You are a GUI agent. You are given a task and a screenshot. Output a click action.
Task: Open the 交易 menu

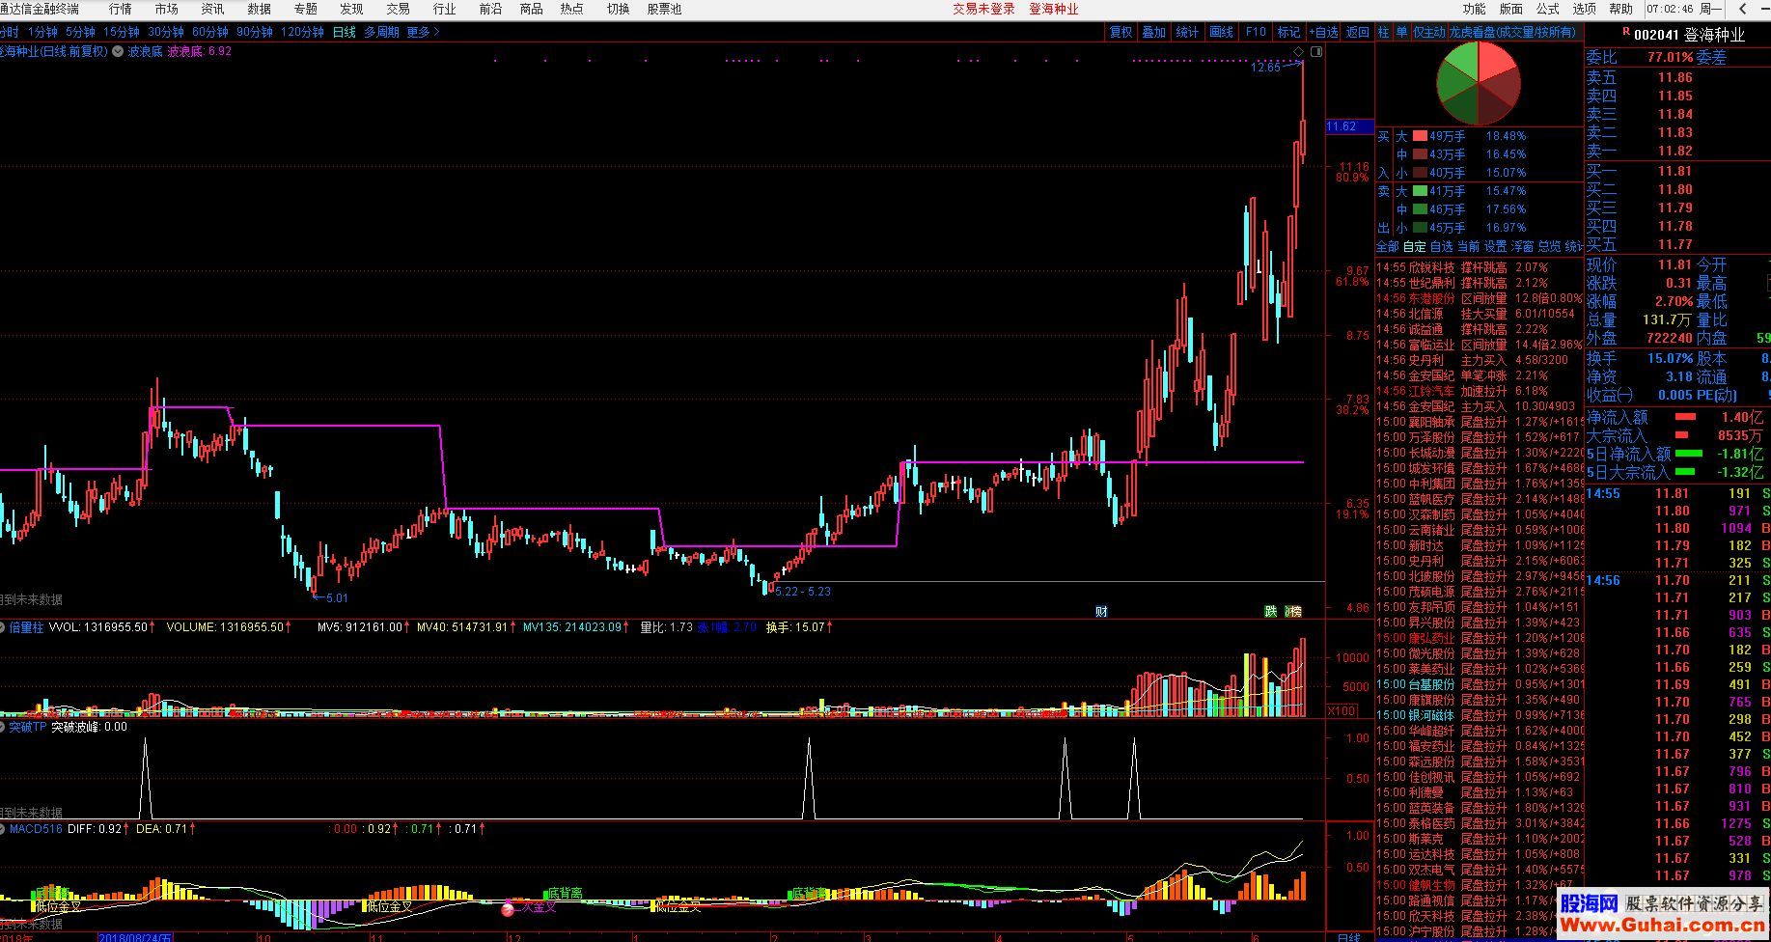pos(398,9)
